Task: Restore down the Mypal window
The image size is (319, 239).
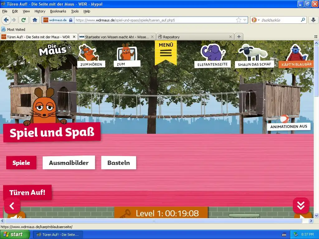Action: click(x=307, y=4)
